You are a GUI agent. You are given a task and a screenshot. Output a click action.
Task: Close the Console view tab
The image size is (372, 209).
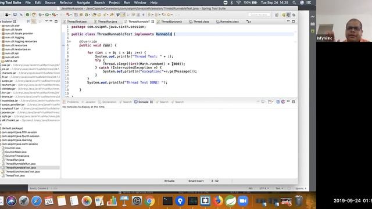pos(151,102)
